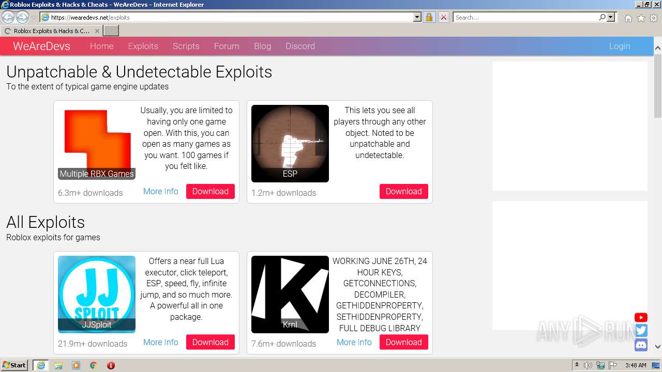The height and width of the screenshot is (372, 662).
Task: Open the YouTube social icon
Action: [641, 317]
